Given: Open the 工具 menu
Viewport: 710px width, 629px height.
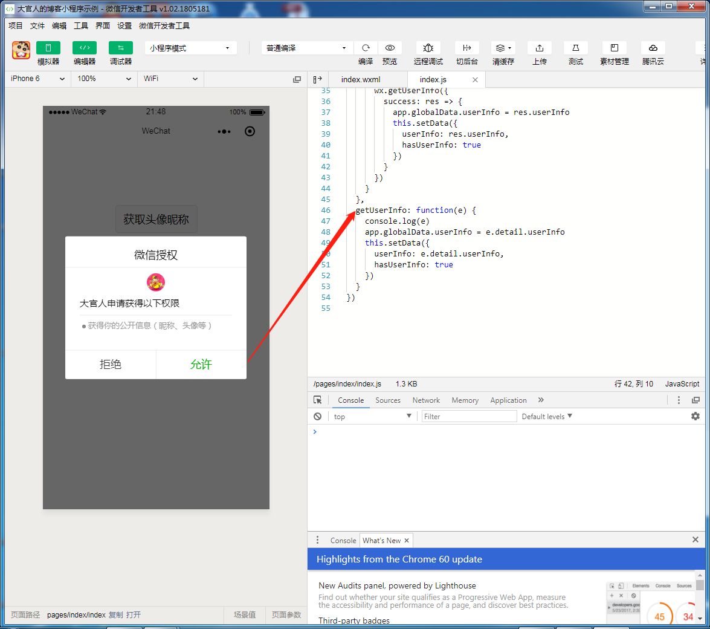Looking at the screenshot, I should click(80, 26).
